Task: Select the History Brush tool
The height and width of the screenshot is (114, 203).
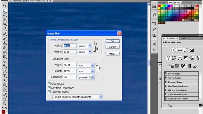Action: point(4,47)
